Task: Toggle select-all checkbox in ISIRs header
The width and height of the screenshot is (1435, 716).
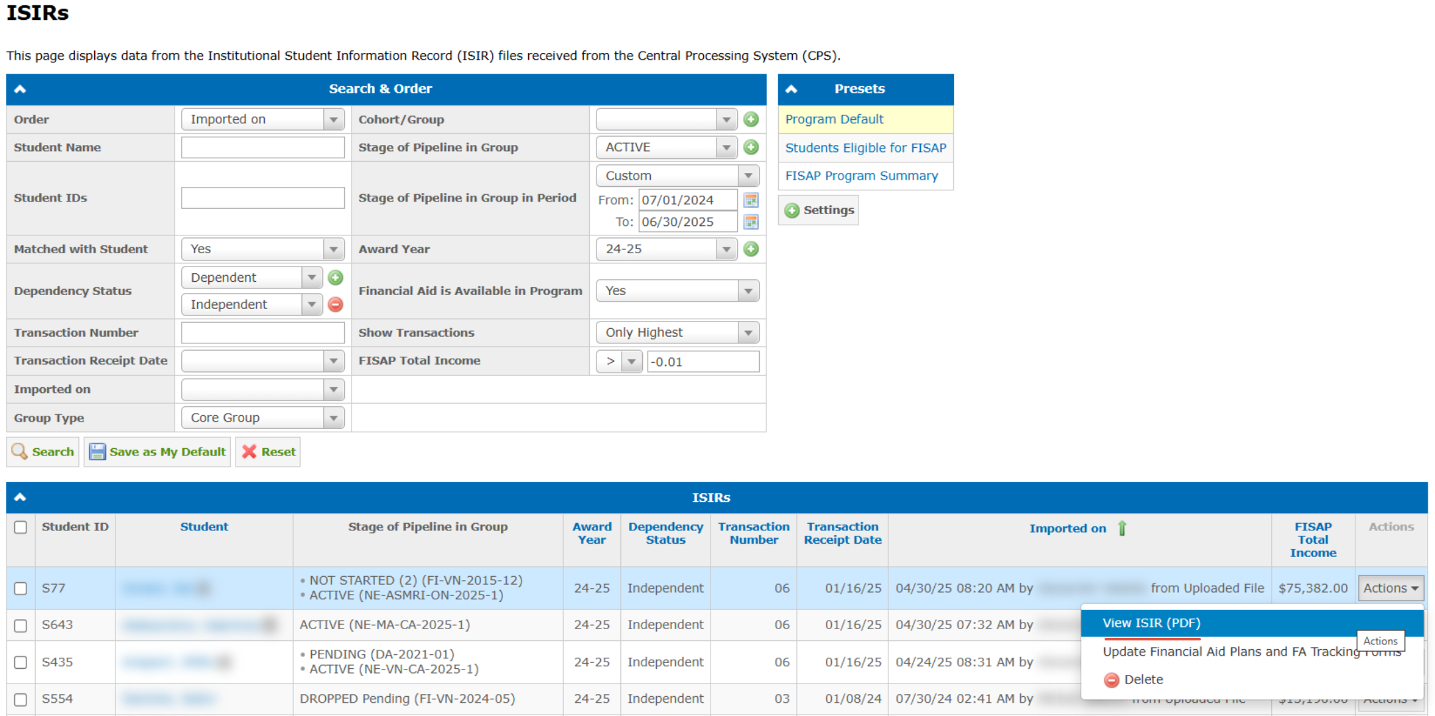Action: click(x=21, y=527)
